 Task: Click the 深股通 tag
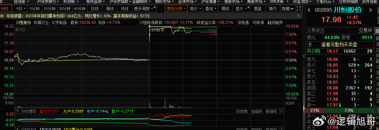click(243, 23)
